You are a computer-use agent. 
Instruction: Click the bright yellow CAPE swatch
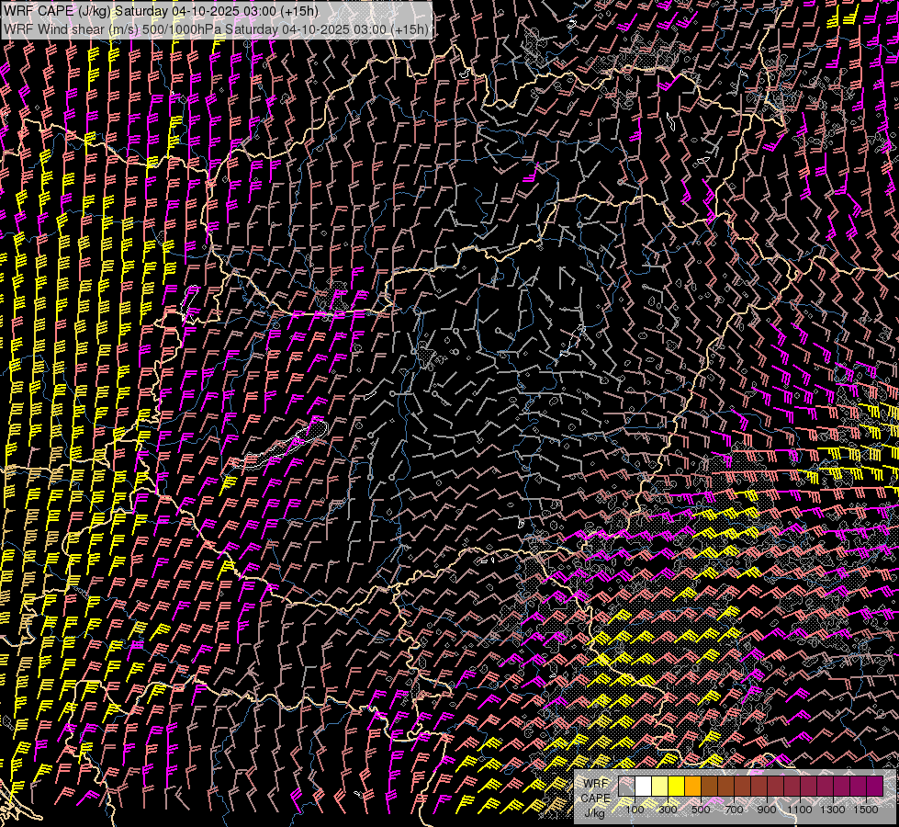click(x=677, y=787)
